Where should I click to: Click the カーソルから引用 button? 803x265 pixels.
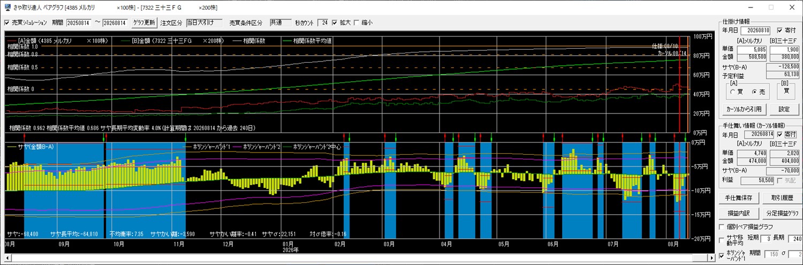click(745, 110)
